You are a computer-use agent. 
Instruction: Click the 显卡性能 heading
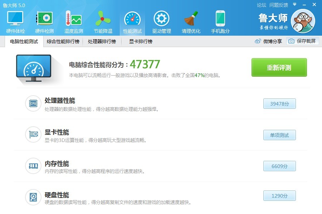click(x=57, y=132)
